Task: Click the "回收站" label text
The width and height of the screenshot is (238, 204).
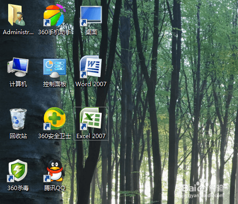Action: tap(18, 136)
